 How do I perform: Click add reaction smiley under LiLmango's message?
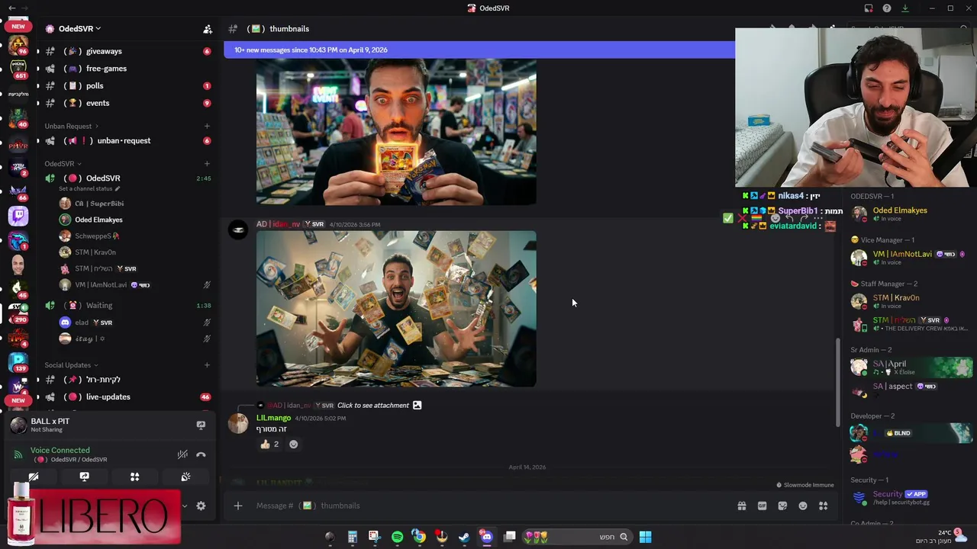click(x=293, y=445)
